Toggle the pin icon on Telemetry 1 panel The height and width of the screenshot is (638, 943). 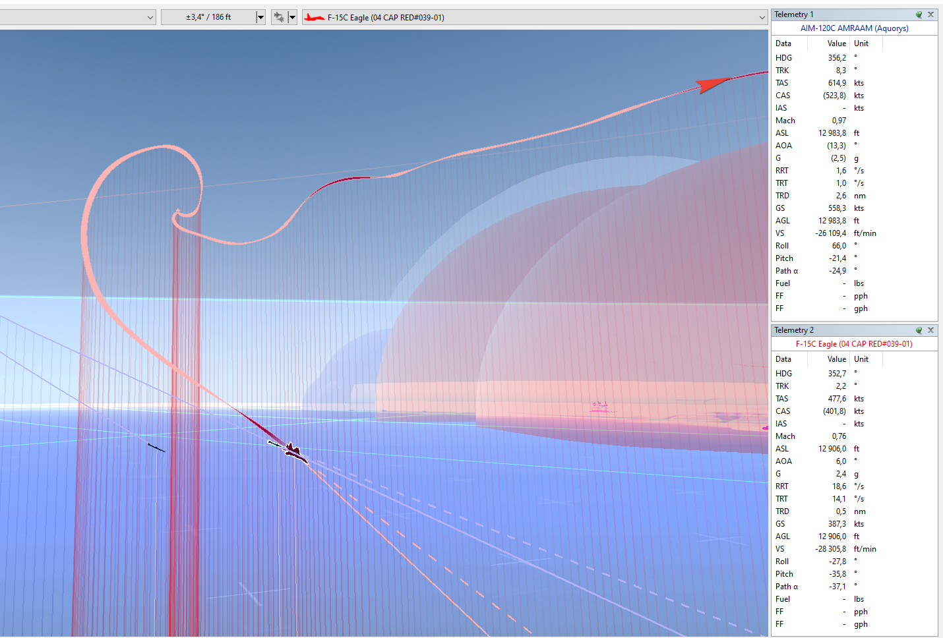point(919,14)
